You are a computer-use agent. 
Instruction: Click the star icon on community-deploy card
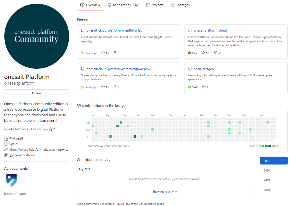(103, 87)
